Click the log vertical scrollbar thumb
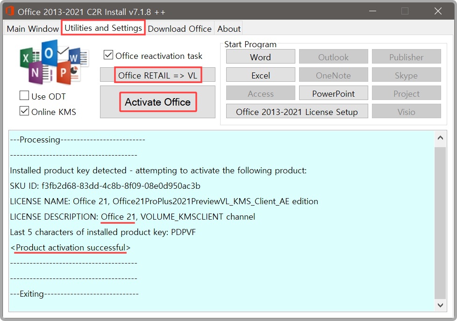 pos(440,223)
